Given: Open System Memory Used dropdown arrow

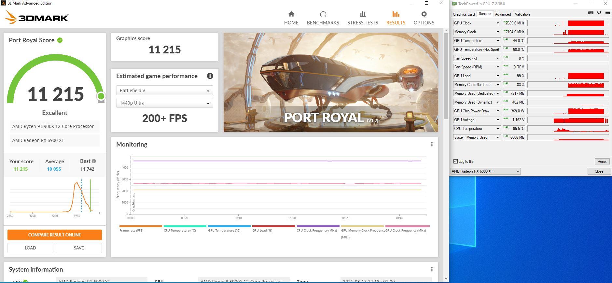Looking at the screenshot, I should pyautogui.click(x=498, y=137).
